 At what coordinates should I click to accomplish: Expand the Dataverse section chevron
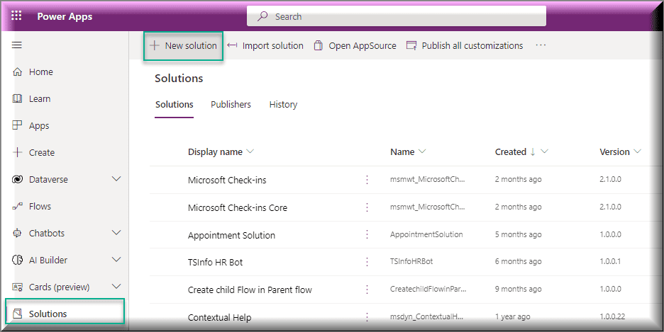(x=116, y=179)
